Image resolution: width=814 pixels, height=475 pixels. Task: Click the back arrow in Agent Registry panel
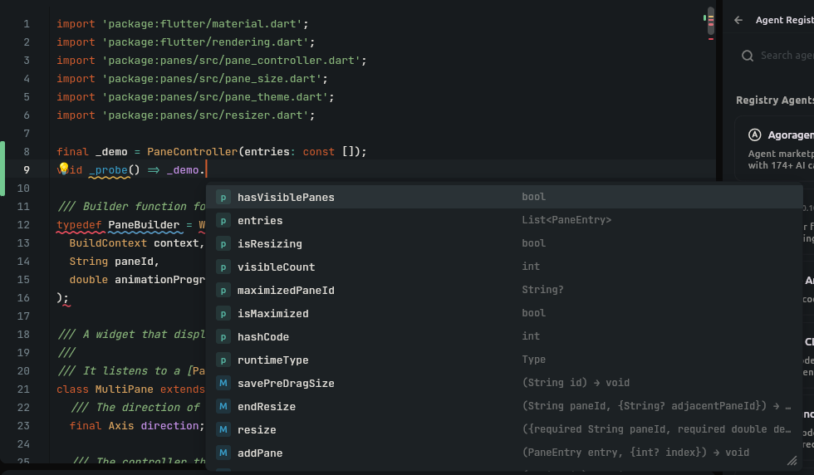pos(738,20)
